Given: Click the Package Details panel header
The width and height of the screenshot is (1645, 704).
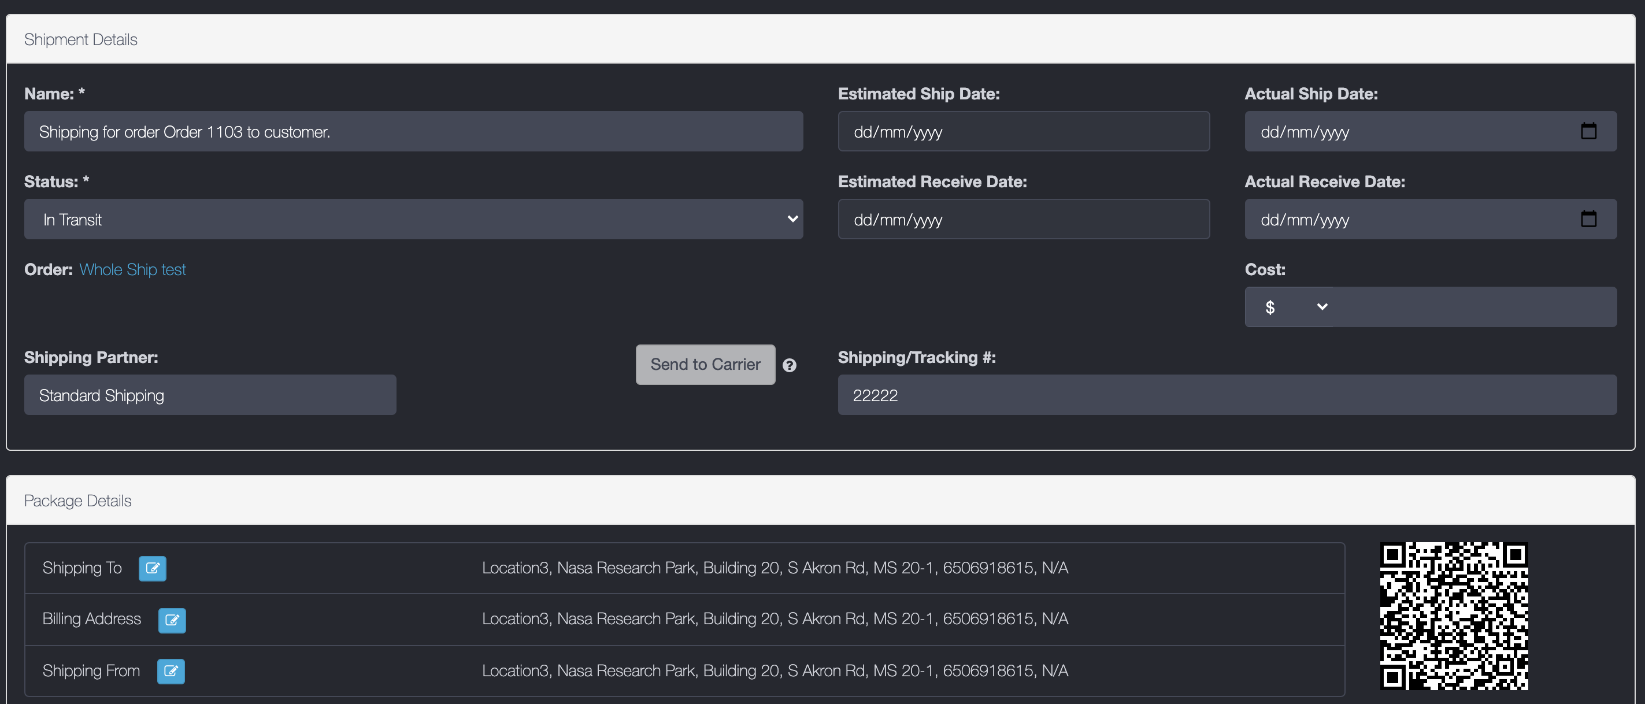Looking at the screenshot, I should click(x=820, y=500).
